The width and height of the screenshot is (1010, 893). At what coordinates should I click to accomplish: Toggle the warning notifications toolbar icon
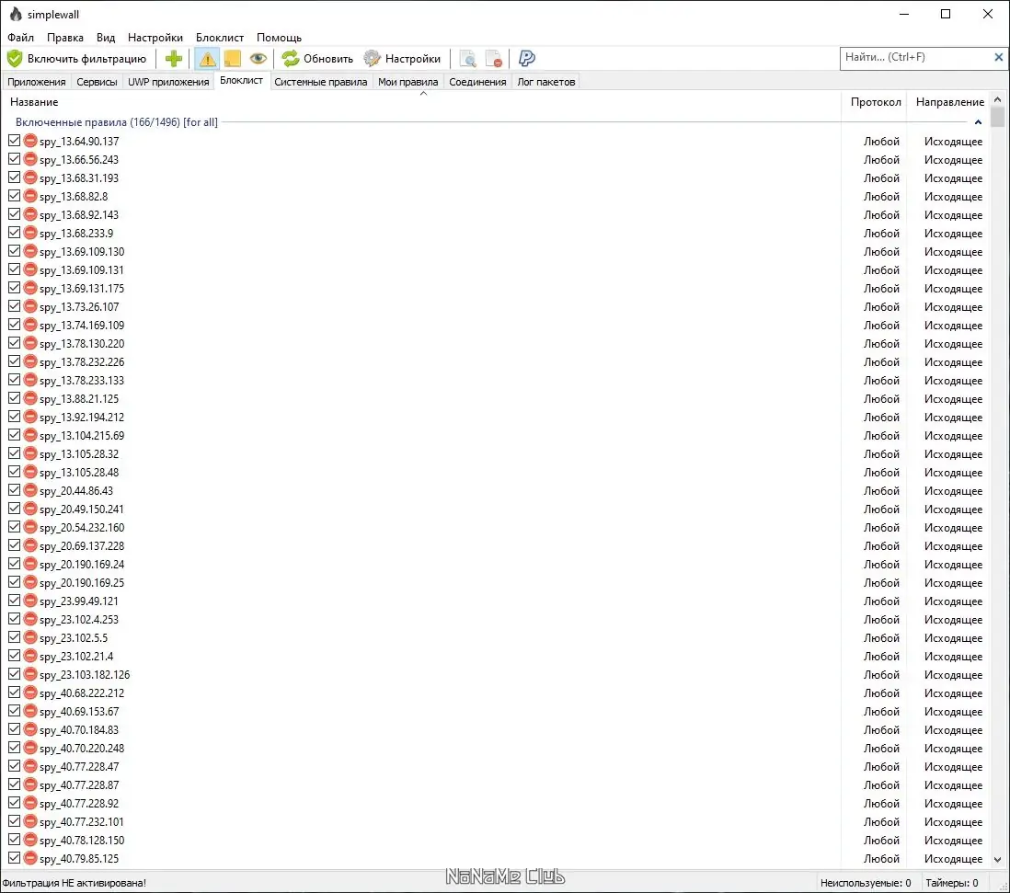(x=207, y=59)
